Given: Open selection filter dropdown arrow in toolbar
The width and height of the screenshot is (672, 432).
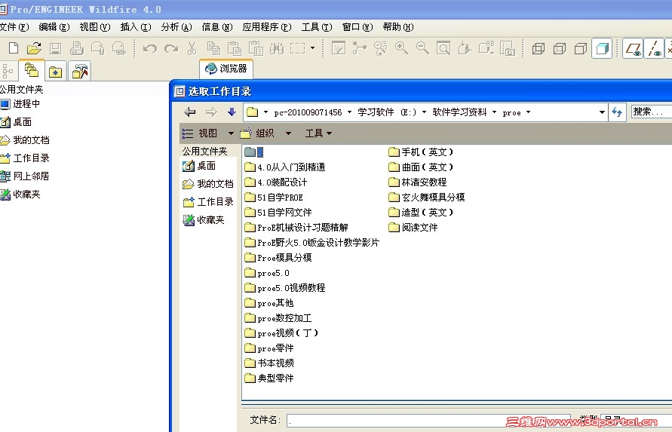Looking at the screenshot, I should (312, 47).
